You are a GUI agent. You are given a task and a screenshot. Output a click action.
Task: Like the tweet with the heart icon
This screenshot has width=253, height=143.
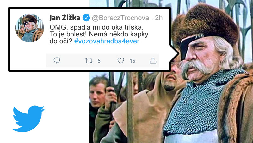click(121, 61)
